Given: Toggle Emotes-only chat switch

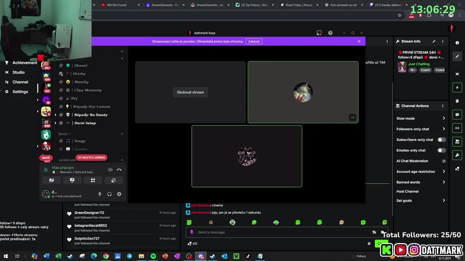Looking at the screenshot, I should click(x=441, y=150).
